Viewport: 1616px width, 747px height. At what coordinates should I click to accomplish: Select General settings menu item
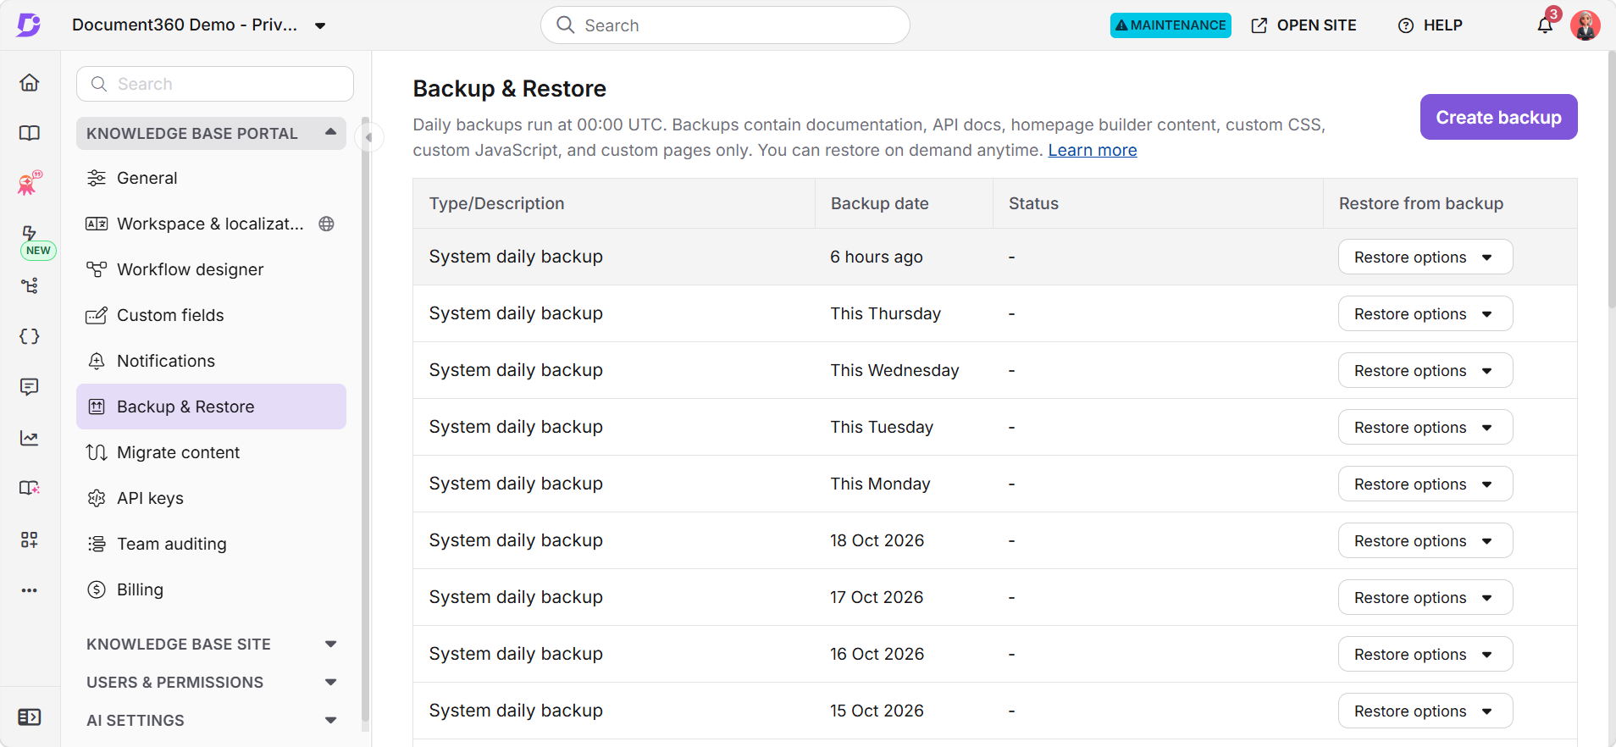tap(211, 178)
